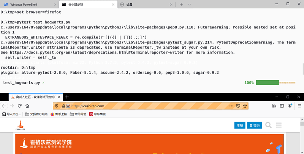Click the 'pytest test_hogwarts.py' command line

pyautogui.click(x=35, y=22)
